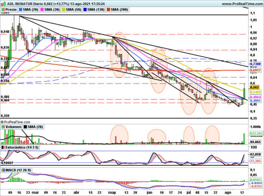Click the volume value tag 623.592
Image resolution: width=264 pixels, height=196 pixels.
point(256,134)
